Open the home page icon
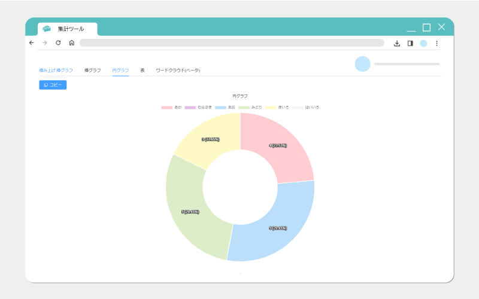 71,42
